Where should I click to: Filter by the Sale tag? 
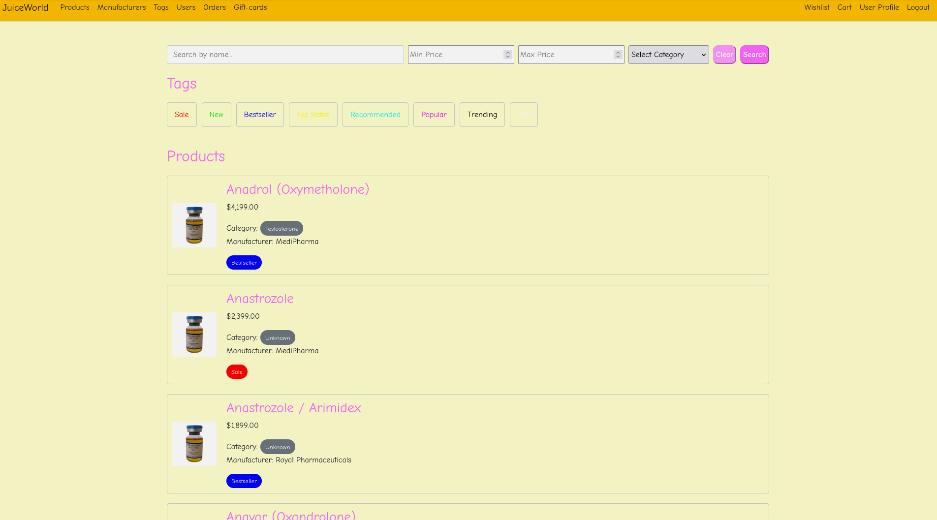coord(182,115)
